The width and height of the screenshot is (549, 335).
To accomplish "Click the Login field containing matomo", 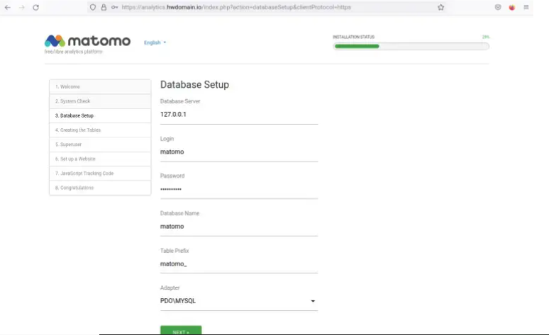I will pyautogui.click(x=239, y=152).
